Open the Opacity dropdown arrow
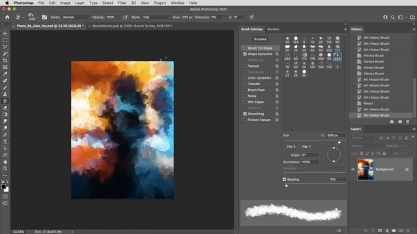Screen dimensions: 417x234 tap(119, 18)
